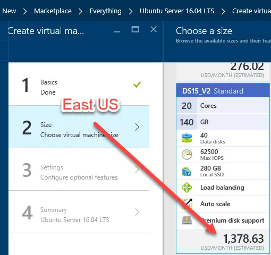
Task: Click the 20 Cores row
Action: pos(223,106)
